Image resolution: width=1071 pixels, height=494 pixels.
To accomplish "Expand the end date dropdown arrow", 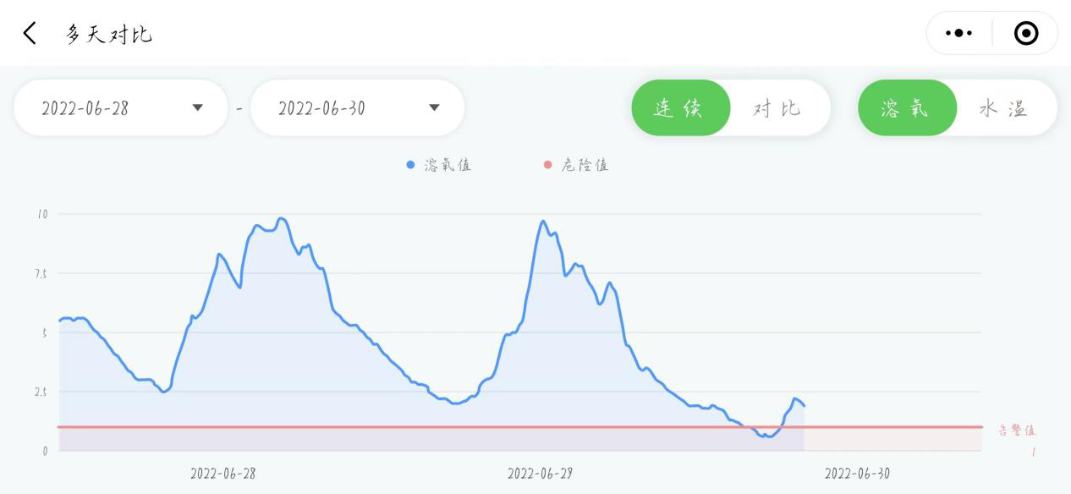I will click(434, 108).
